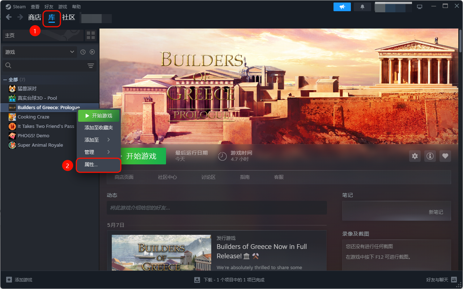Go forward with the right arrow
Screen dimensions: 463x289
coord(20,17)
